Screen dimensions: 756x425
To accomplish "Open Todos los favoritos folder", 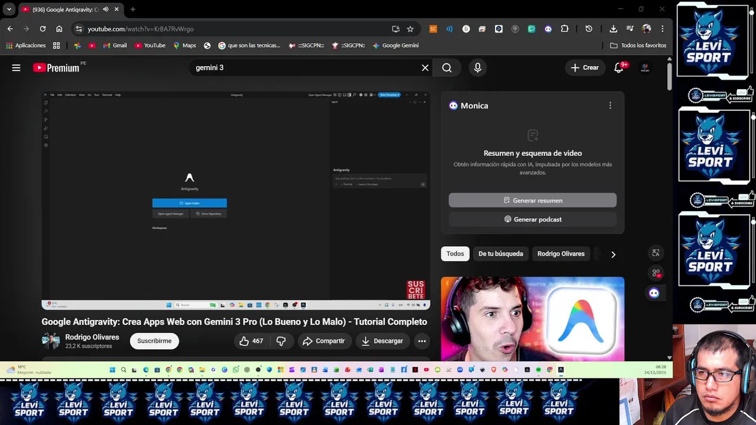I will [638, 45].
